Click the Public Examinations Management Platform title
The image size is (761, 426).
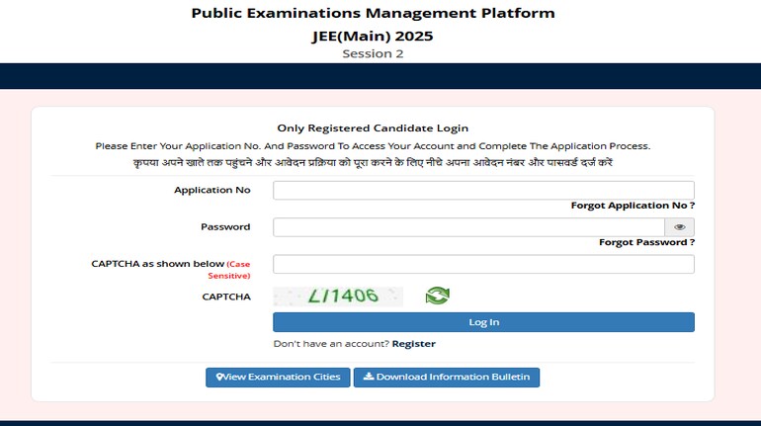click(373, 14)
